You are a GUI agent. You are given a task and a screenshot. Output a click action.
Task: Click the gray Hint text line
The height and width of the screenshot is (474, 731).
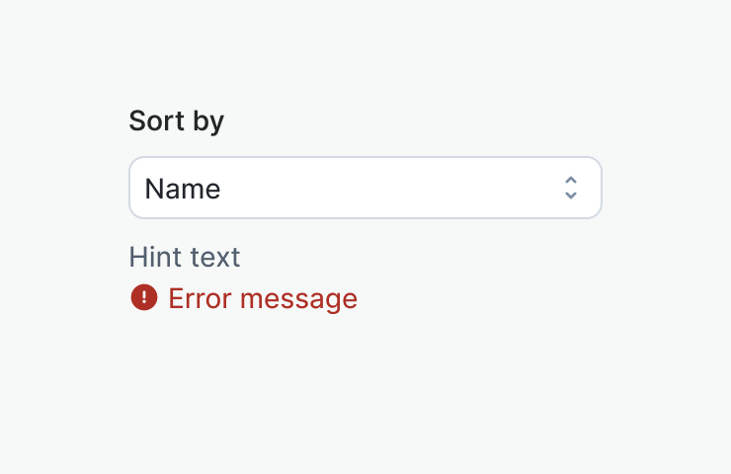click(185, 258)
